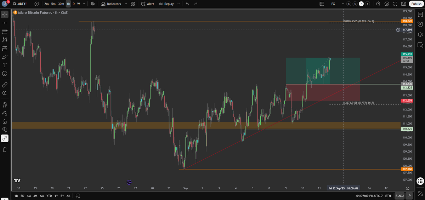This screenshot has height=200, width=425.
Task: Show All date range
Action: click(x=68, y=195)
